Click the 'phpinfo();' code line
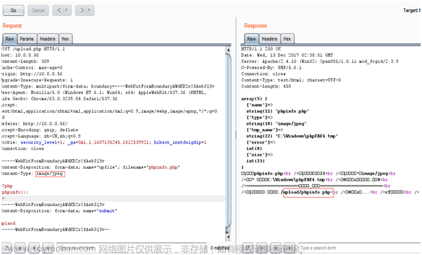This screenshot has height=255, width=422. point(15,192)
